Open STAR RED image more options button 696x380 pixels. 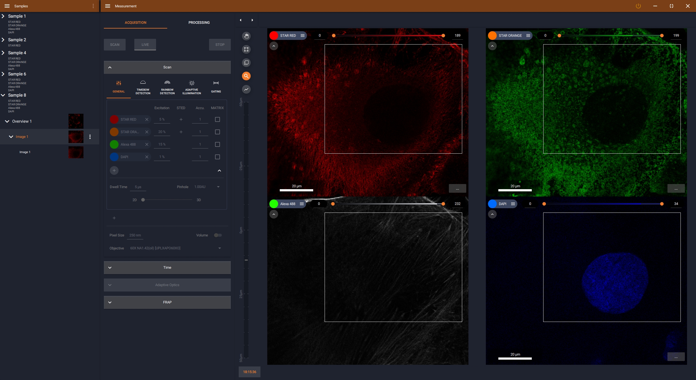[x=457, y=188]
